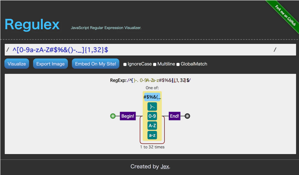Select the 0-9 range box
Screen dimensions: 299x175
coord(152,116)
